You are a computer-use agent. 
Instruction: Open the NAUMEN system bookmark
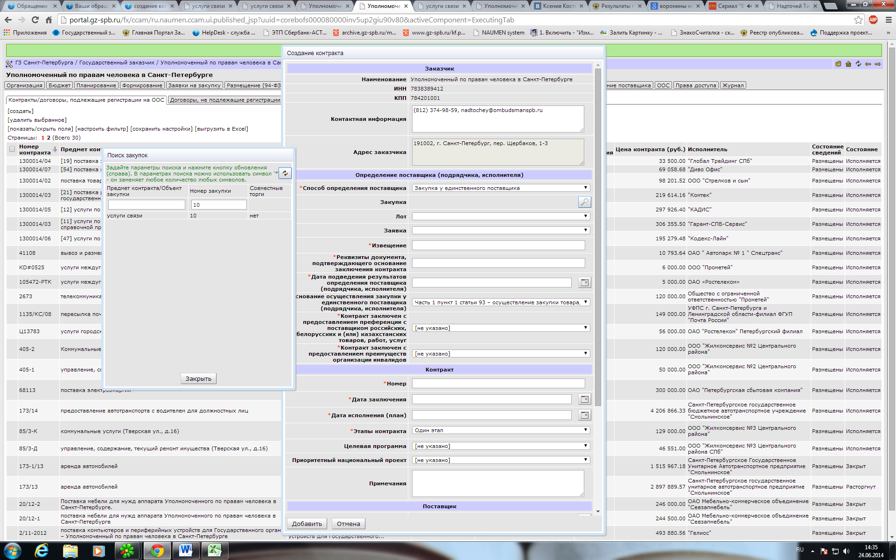[x=498, y=33]
